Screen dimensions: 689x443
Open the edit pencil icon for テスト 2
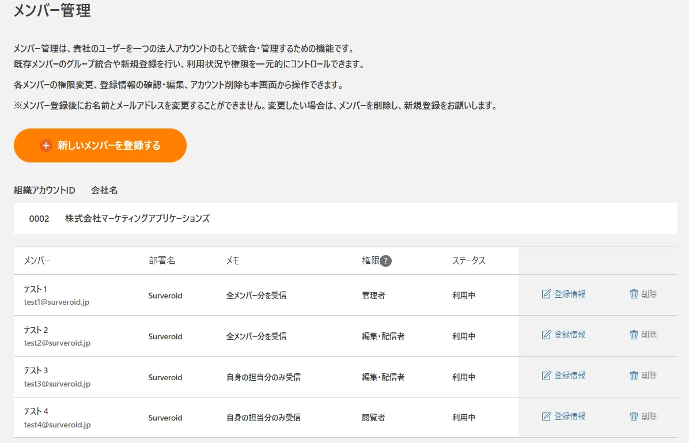(546, 335)
